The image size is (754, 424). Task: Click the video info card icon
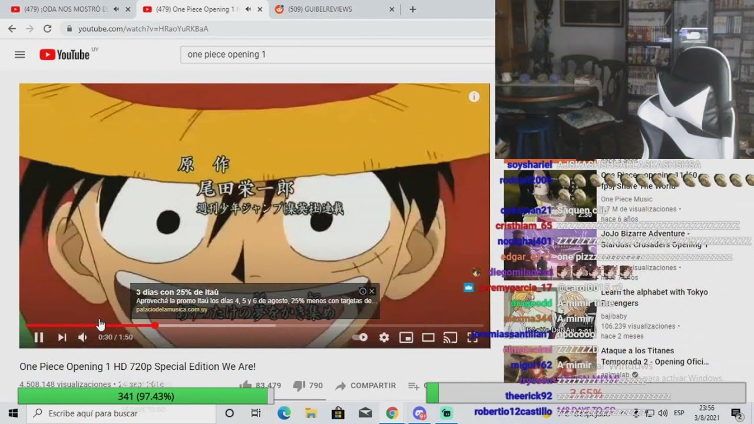474,97
